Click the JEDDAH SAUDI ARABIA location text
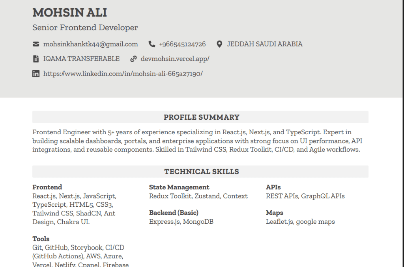This screenshot has width=404, height=267. (x=265, y=44)
